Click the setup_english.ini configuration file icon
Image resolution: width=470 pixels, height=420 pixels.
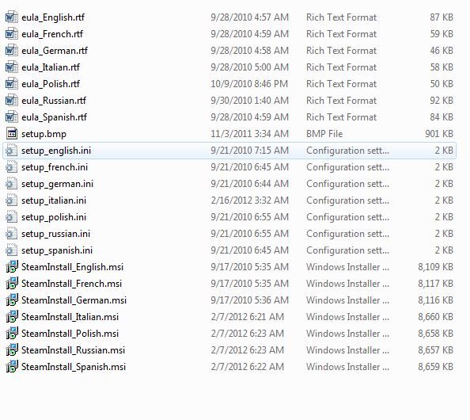tap(11, 151)
